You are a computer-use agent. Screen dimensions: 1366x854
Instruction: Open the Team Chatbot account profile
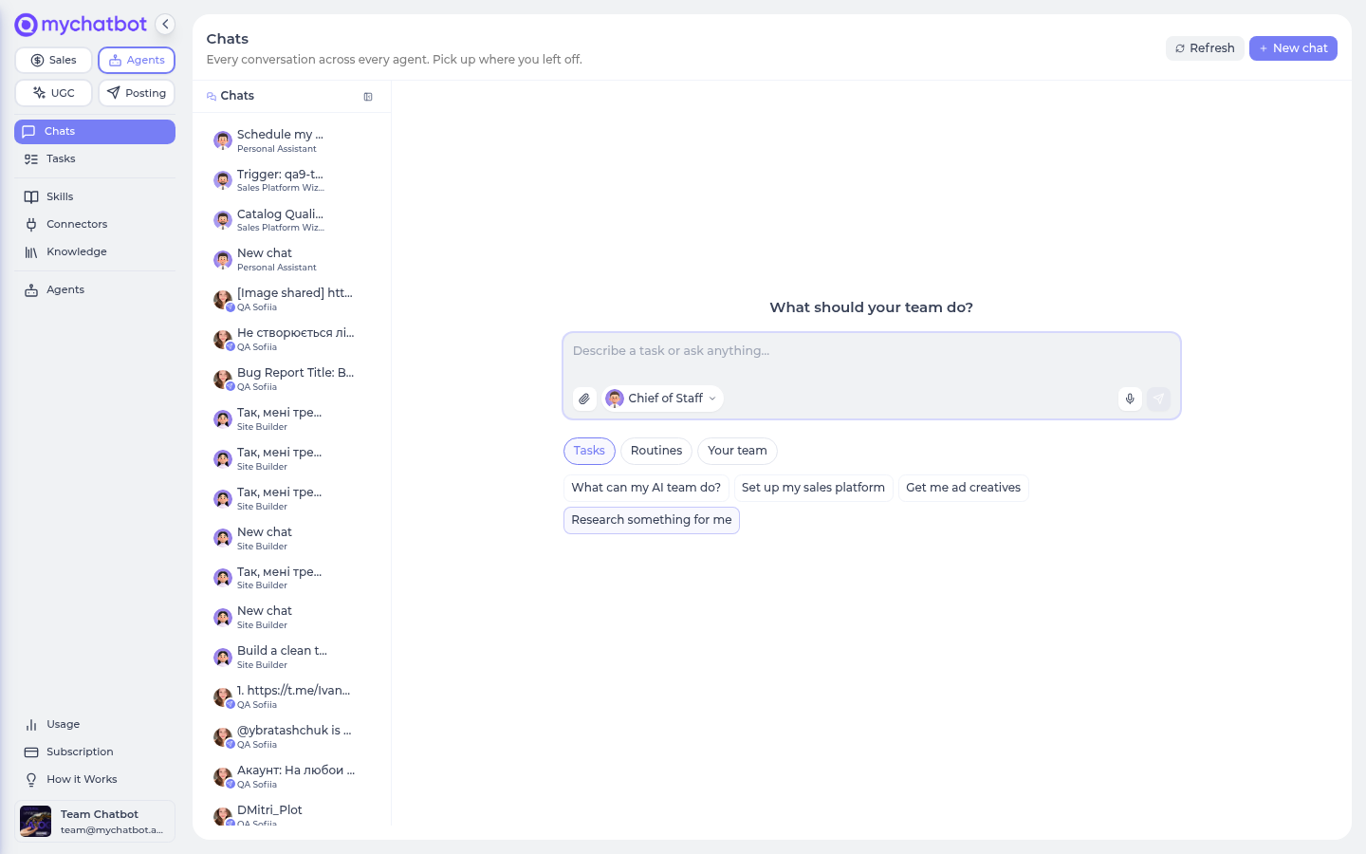coord(95,822)
